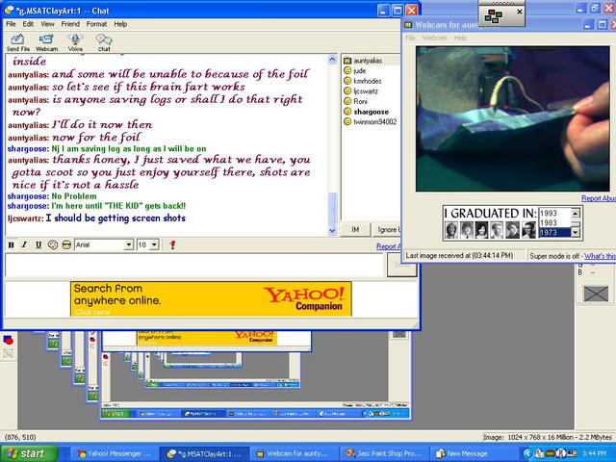This screenshot has width=616, height=462.
Task: Click the Chat toolbar icon
Action: coord(104,42)
